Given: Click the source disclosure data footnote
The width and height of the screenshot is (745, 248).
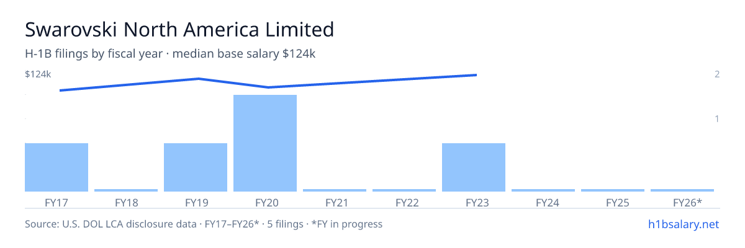Looking at the screenshot, I should coord(204,224).
